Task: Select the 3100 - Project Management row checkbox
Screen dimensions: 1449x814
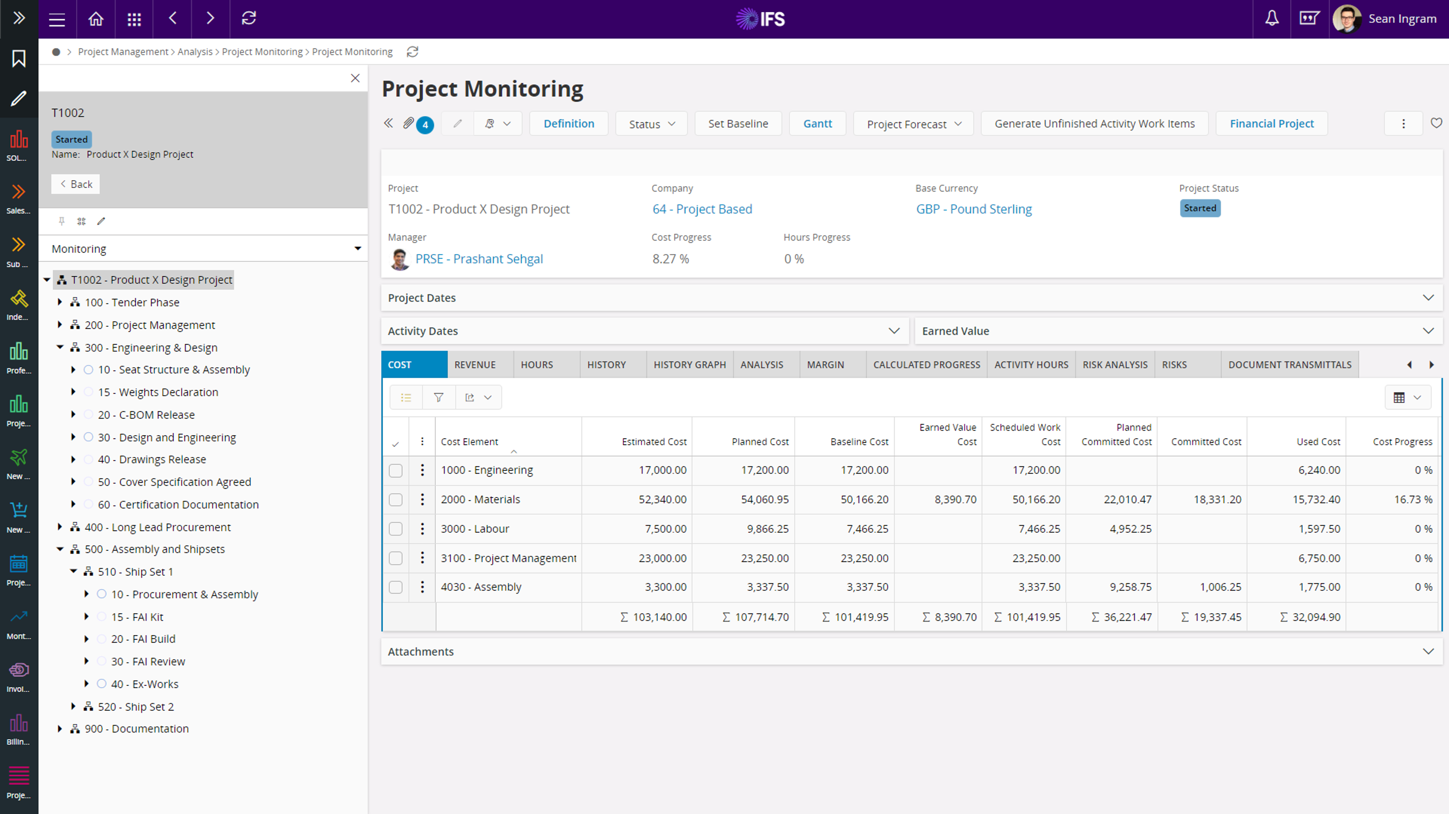Action: [396, 558]
